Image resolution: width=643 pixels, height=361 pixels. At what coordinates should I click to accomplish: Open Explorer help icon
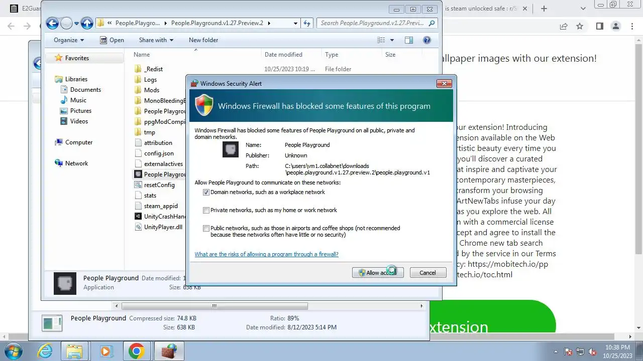(427, 40)
